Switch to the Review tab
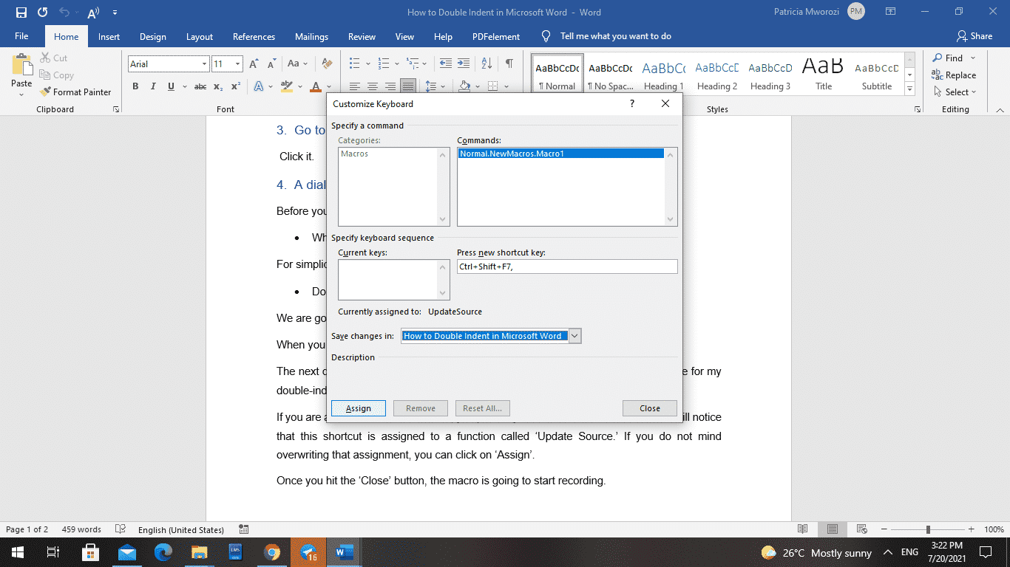Viewport: 1010px width, 567px height. 362,36
